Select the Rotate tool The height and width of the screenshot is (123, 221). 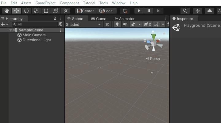(26, 11)
